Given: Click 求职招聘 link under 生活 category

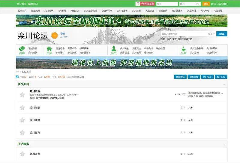Looking at the screenshot, I should [84, 48].
